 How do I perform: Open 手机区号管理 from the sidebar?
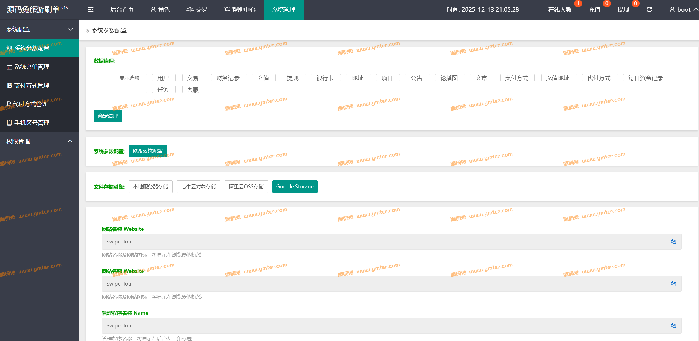32,123
